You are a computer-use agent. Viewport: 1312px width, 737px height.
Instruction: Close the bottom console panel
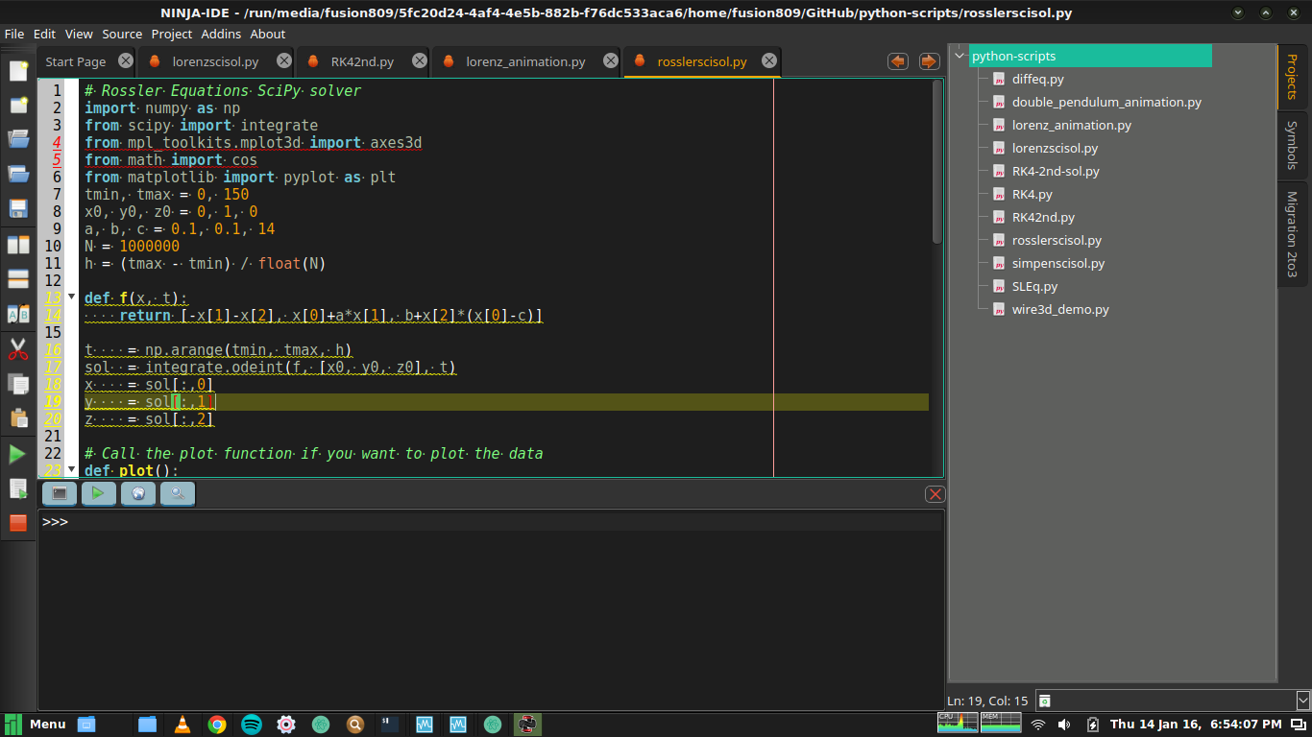click(935, 494)
